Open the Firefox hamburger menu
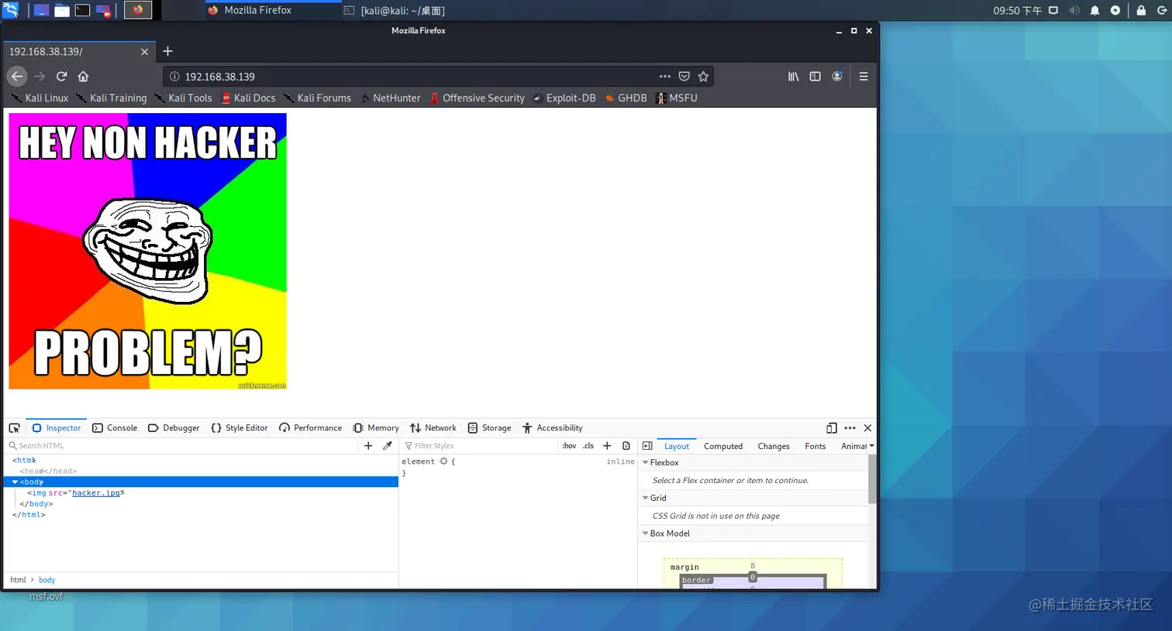1172x631 pixels. (863, 77)
